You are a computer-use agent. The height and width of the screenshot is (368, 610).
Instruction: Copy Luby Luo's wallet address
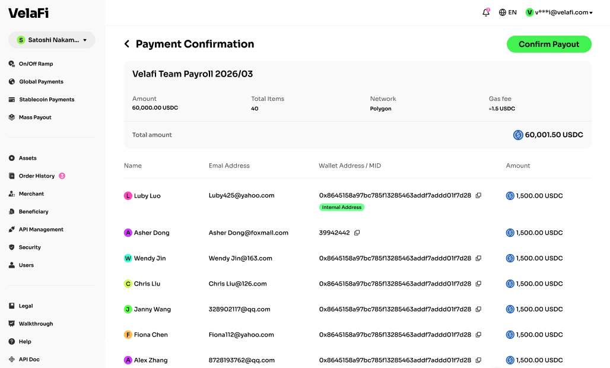[x=478, y=196]
